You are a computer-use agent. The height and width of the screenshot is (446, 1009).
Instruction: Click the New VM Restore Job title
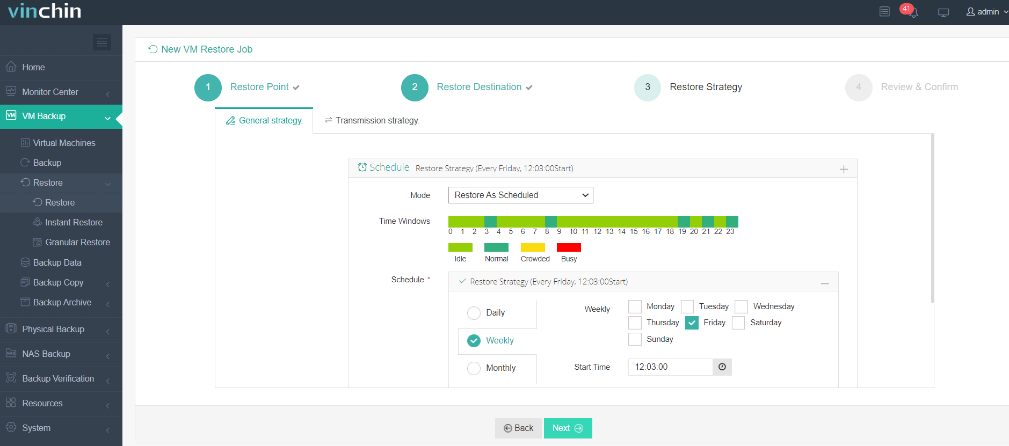coord(207,49)
